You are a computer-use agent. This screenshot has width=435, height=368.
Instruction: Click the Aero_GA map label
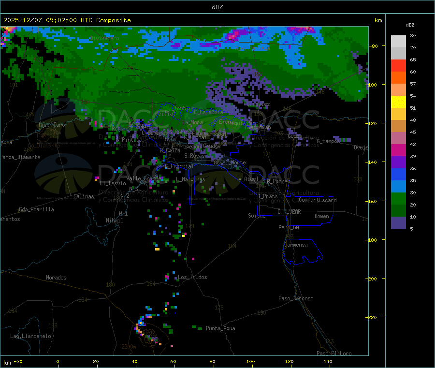[x=289, y=227]
